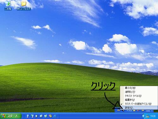
Task: Open the language bar options small down arrow
Action: tap(152, 111)
